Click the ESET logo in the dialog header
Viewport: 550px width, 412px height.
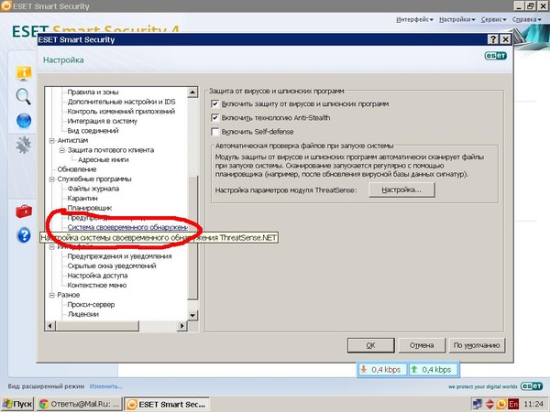tap(496, 56)
